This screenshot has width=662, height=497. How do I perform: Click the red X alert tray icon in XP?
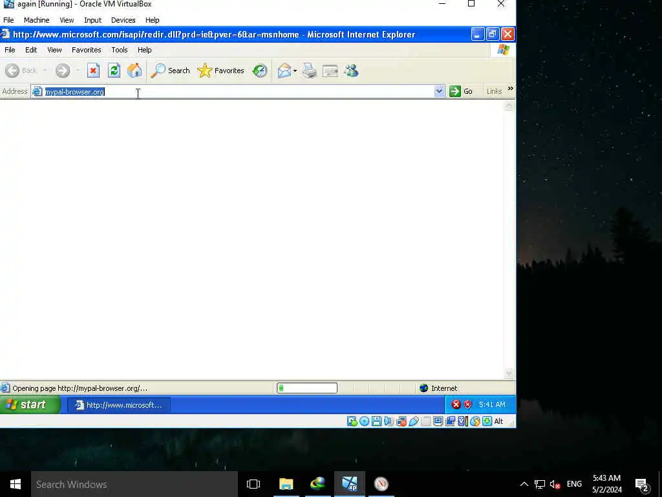pos(456,404)
